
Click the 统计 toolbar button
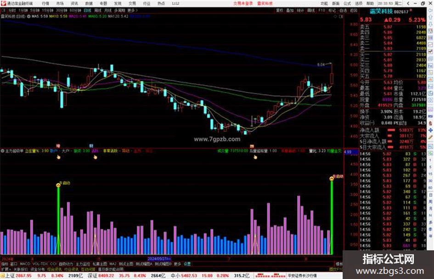[x=300, y=11]
